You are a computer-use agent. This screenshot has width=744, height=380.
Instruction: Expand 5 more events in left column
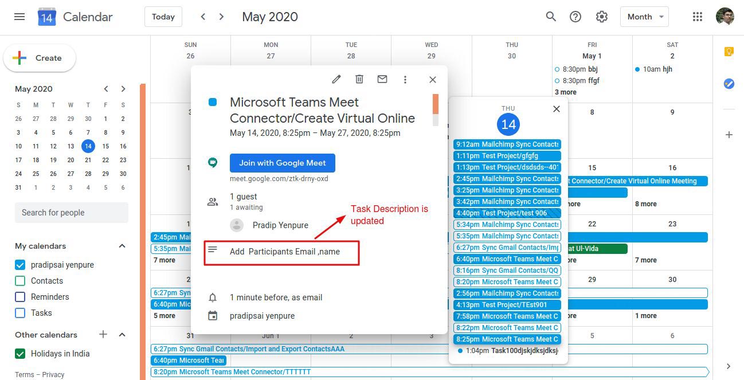[165, 316]
